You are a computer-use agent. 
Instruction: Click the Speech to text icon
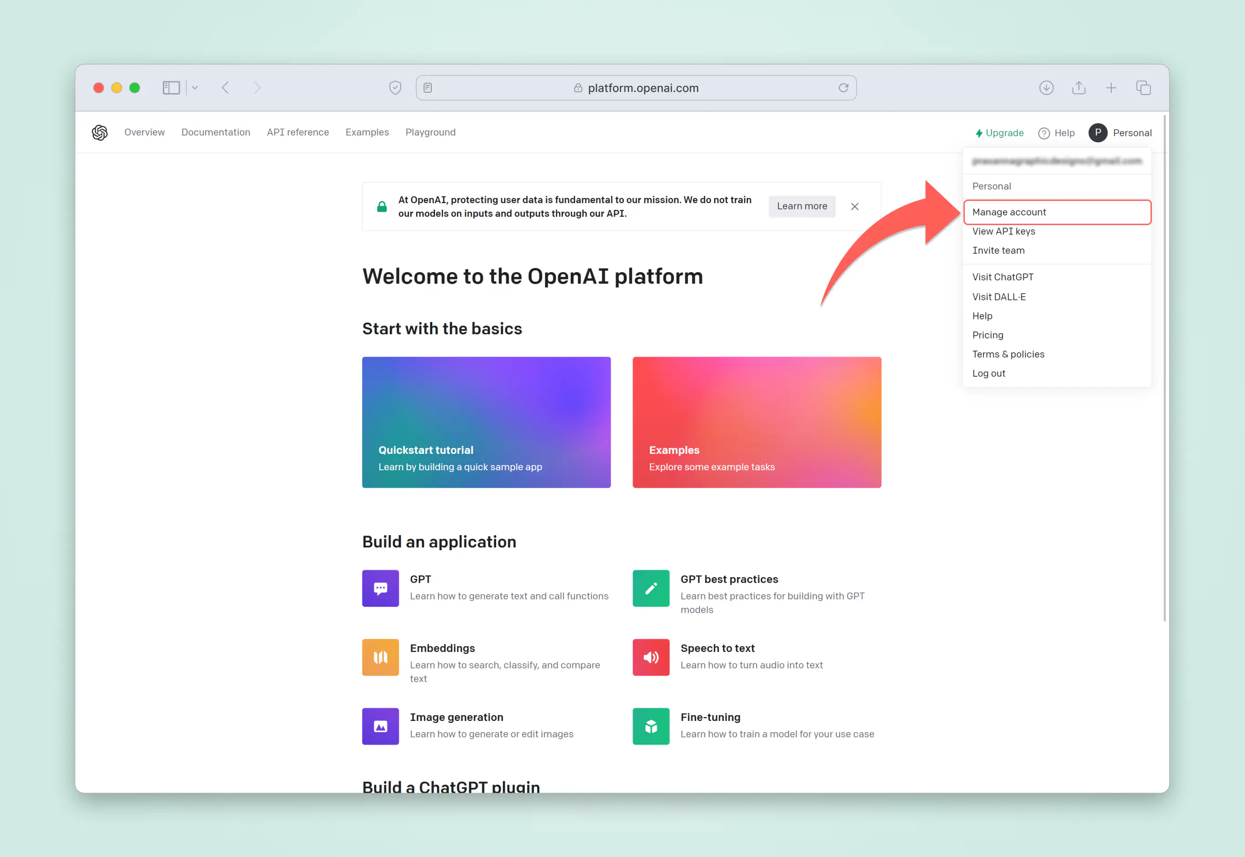[650, 657]
